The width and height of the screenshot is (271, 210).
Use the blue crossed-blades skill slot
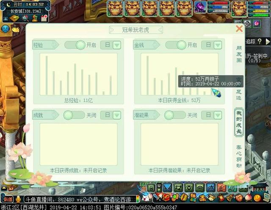coord(168,188)
